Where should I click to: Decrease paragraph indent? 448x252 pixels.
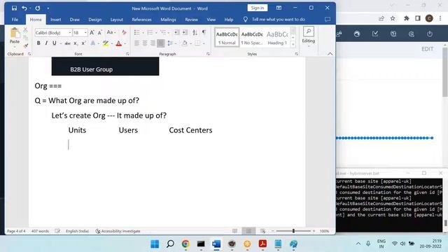(177, 33)
